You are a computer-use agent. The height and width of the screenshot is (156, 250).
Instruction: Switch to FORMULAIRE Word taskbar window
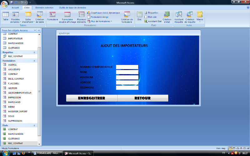coord(47,153)
